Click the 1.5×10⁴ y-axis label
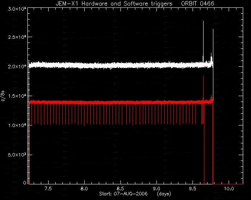Image resolution: width=251 pixels, height=200 pixels. [17, 96]
